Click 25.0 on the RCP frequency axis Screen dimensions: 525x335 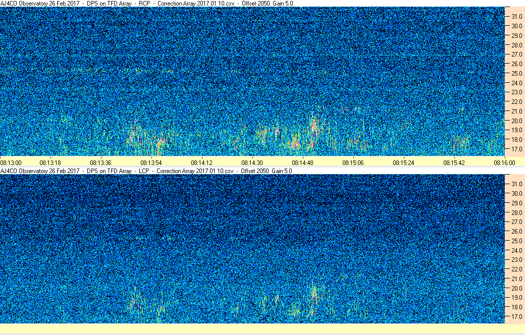tap(516, 73)
